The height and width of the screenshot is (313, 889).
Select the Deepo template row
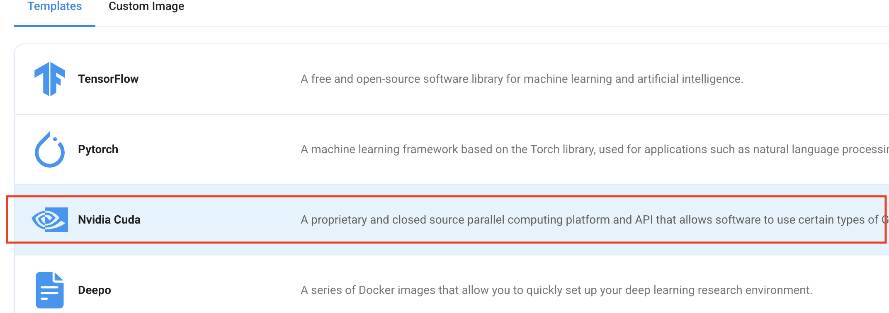(452, 285)
